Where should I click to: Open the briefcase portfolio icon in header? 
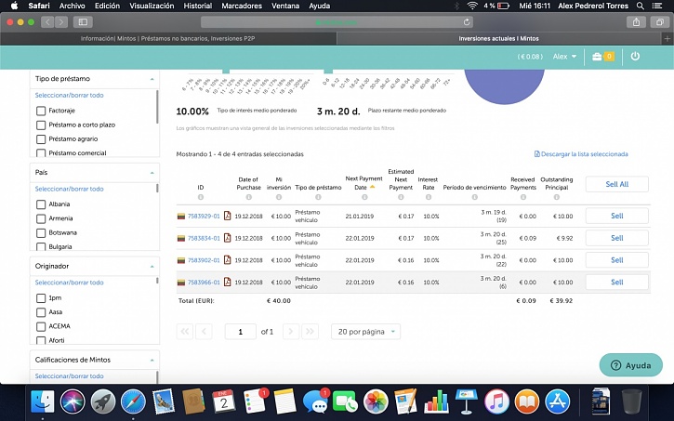click(x=598, y=57)
